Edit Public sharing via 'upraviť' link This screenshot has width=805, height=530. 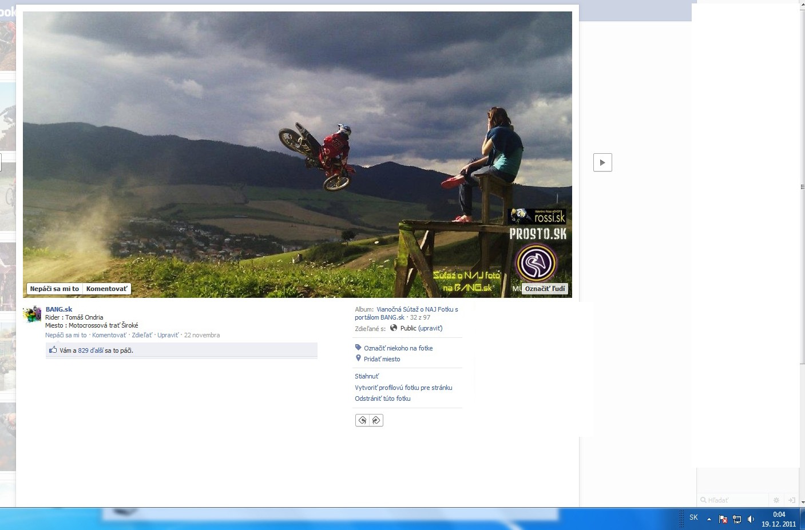pos(430,328)
